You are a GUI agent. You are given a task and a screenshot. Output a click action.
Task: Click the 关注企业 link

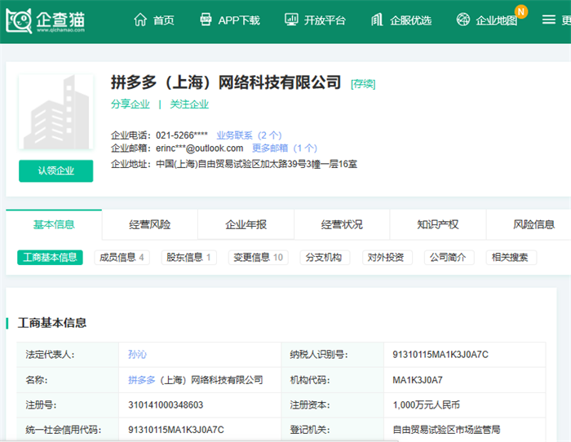click(189, 104)
